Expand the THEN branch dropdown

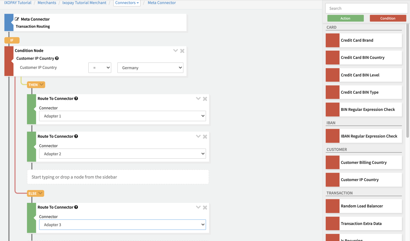point(36,85)
